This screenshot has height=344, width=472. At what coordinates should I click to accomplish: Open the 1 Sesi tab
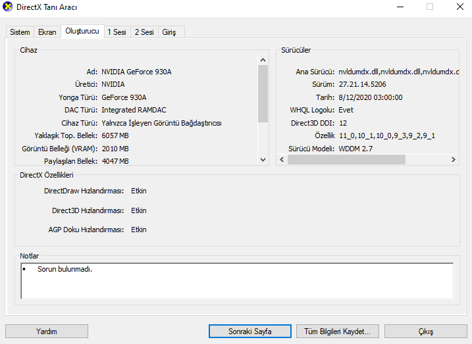click(x=117, y=32)
